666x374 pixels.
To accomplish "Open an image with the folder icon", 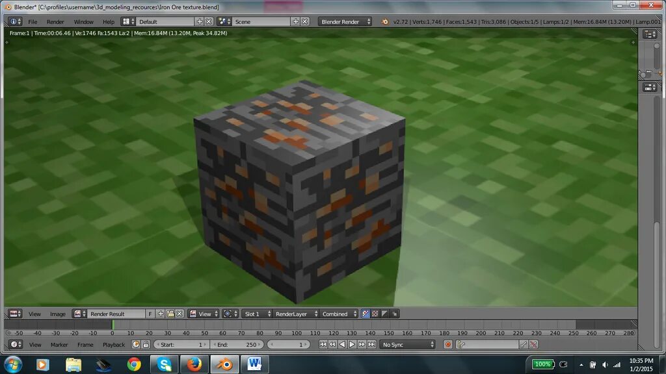I will [170, 314].
